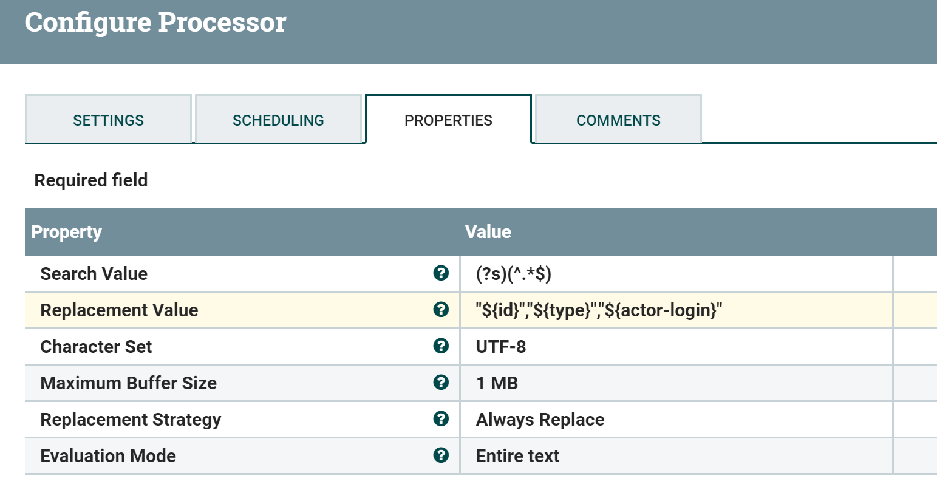Switch to the SCHEDULING tab
937x484 pixels.
(278, 120)
